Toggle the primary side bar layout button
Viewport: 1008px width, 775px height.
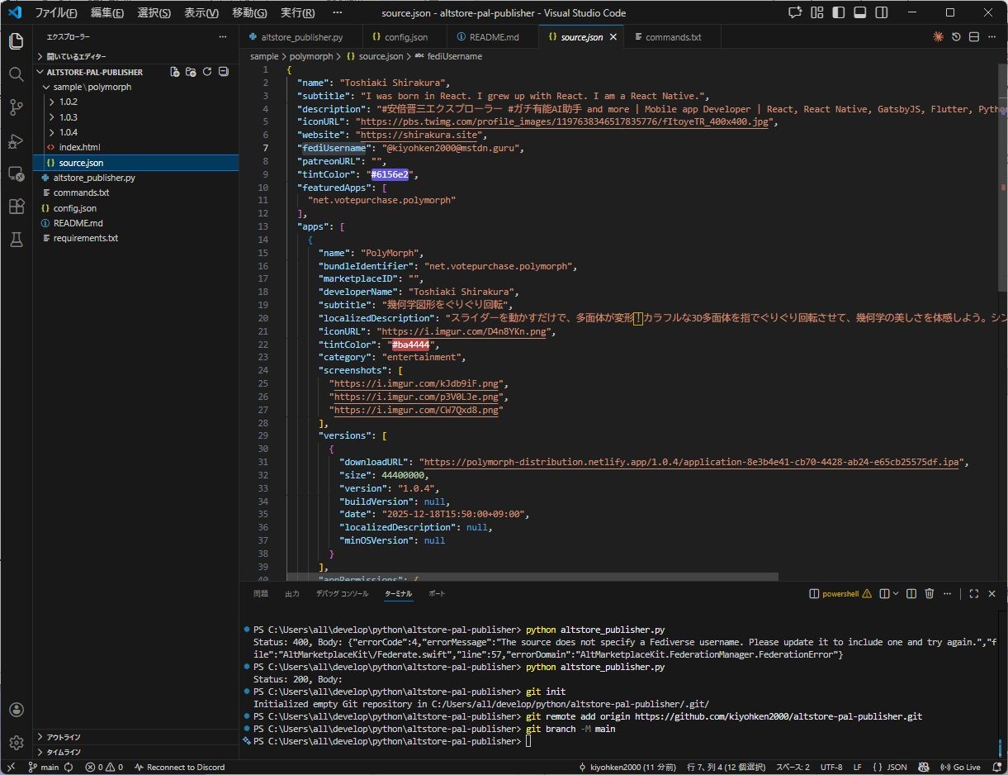[x=838, y=13]
